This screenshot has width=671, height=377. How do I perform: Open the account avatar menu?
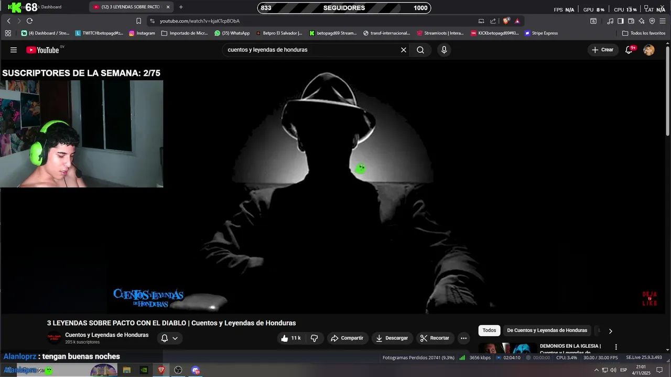tap(649, 50)
